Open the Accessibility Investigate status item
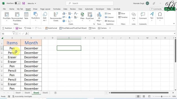This screenshot has height=99, width=177. pos(22,96)
